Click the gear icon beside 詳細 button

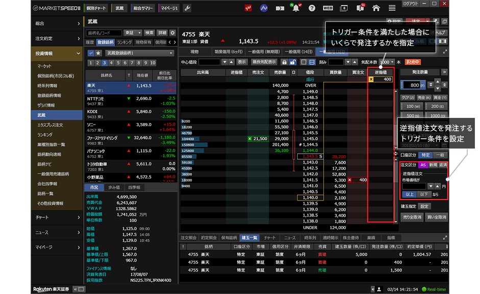point(173,33)
